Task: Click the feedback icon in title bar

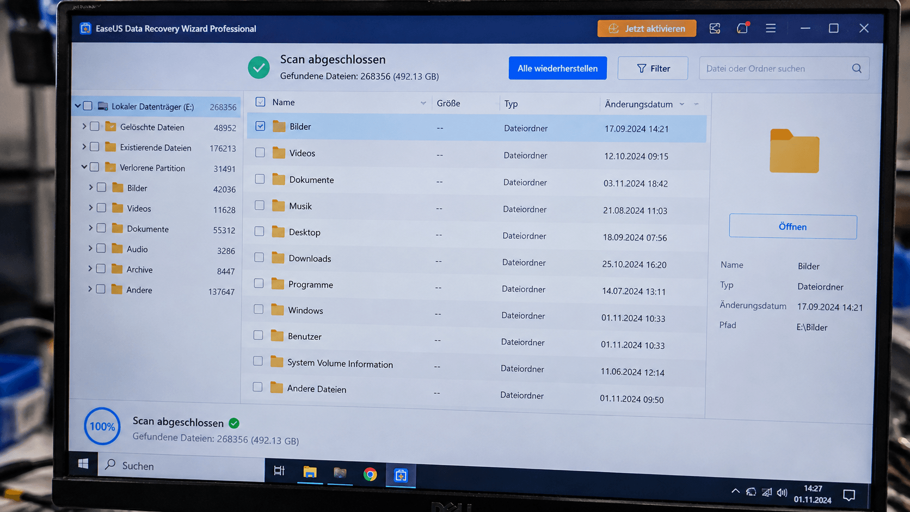Action: pyautogui.click(x=715, y=28)
